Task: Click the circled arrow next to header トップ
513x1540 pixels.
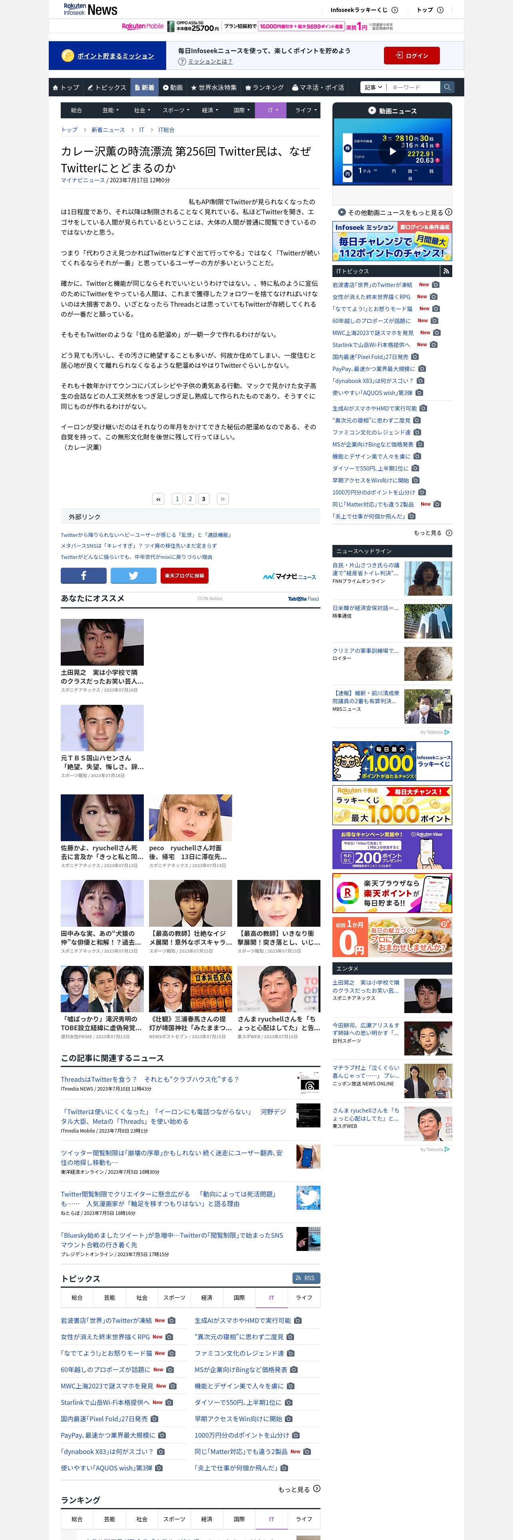Action: pyautogui.click(x=440, y=10)
